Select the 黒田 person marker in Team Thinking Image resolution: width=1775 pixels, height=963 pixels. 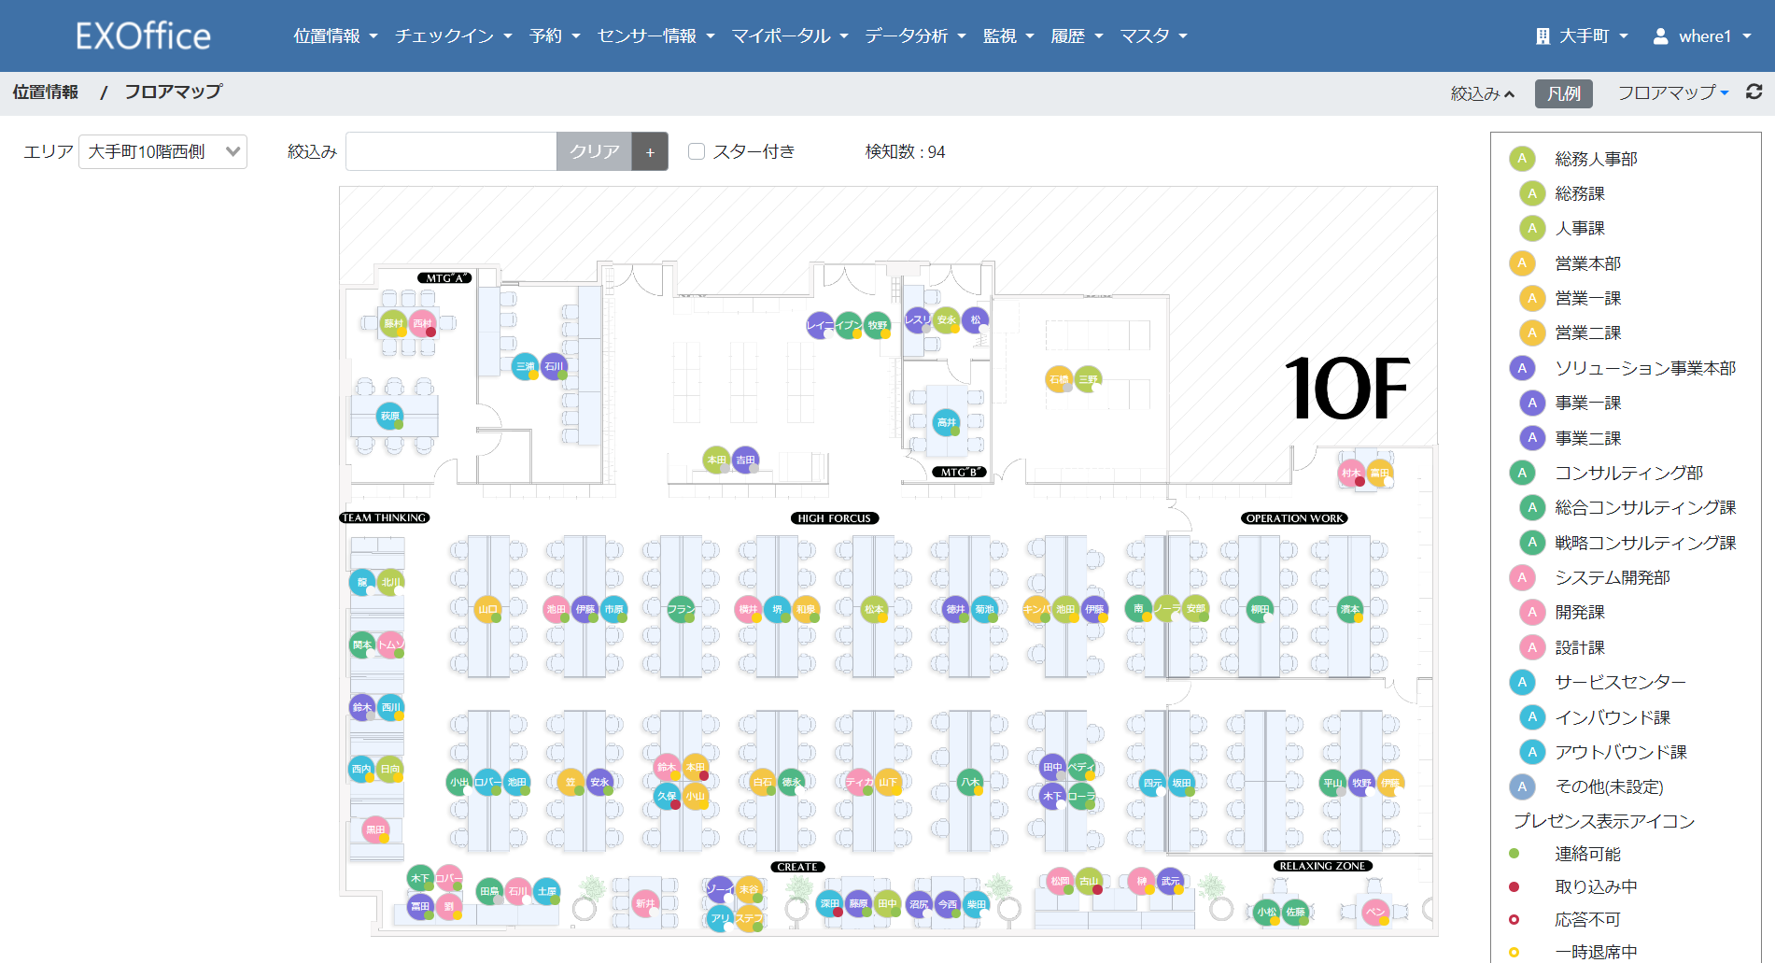(x=375, y=829)
